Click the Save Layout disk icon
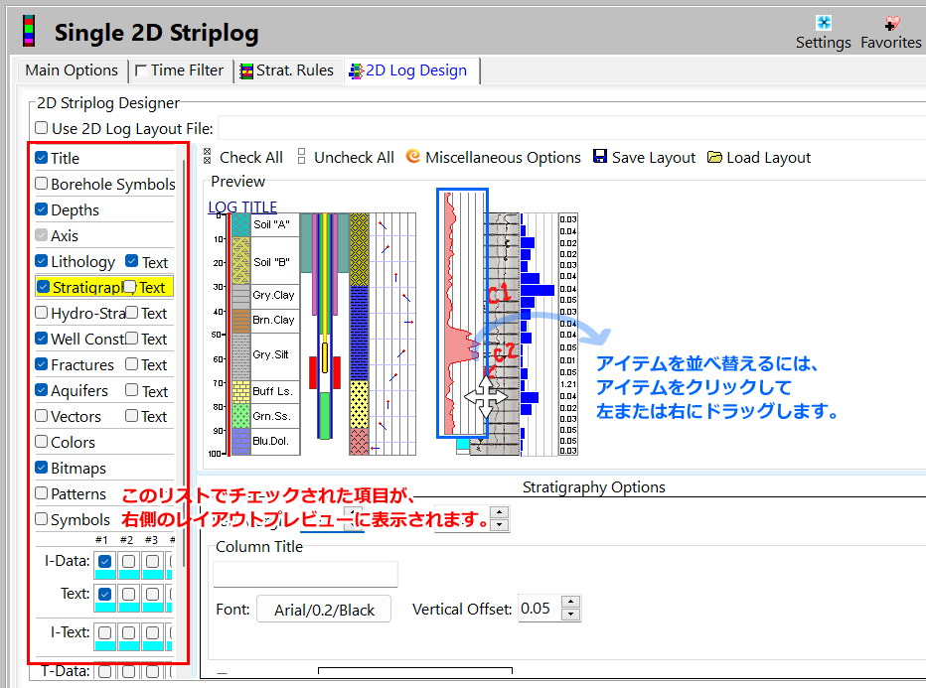This screenshot has height=688, width=926. click(x=600, y=157)
